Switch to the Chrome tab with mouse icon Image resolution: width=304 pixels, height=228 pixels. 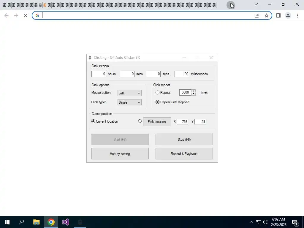click(40, 5)
